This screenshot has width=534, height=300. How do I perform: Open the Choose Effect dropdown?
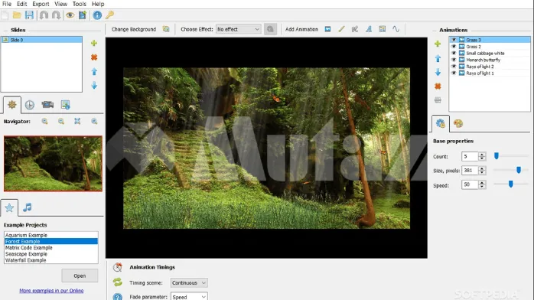tap(239, 29)
